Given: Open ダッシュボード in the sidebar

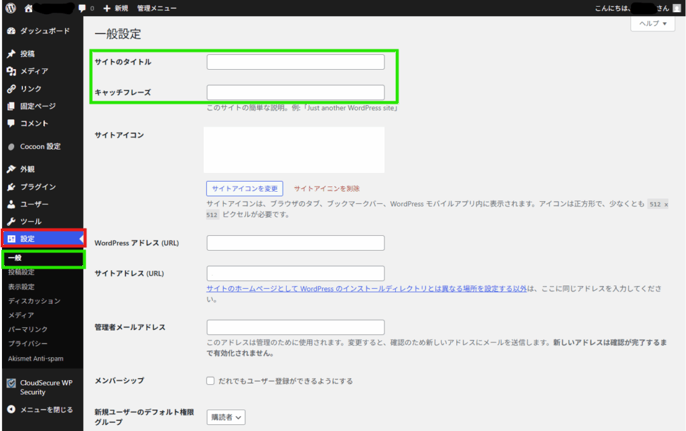Looking at the screenshot, I should [x=45, y=31].
